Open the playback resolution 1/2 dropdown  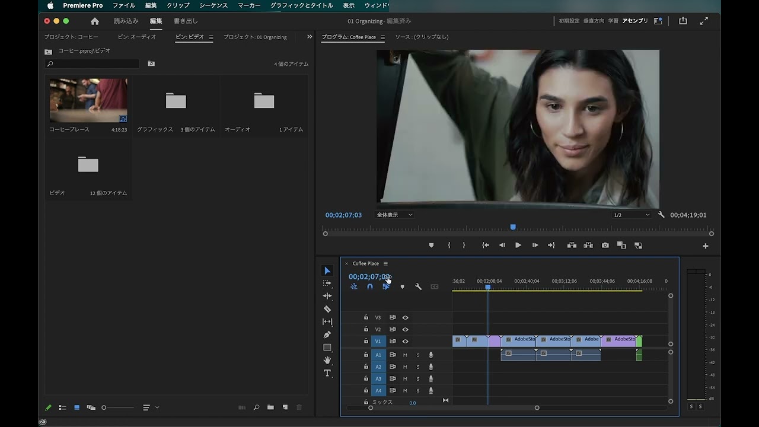[632, 215]
